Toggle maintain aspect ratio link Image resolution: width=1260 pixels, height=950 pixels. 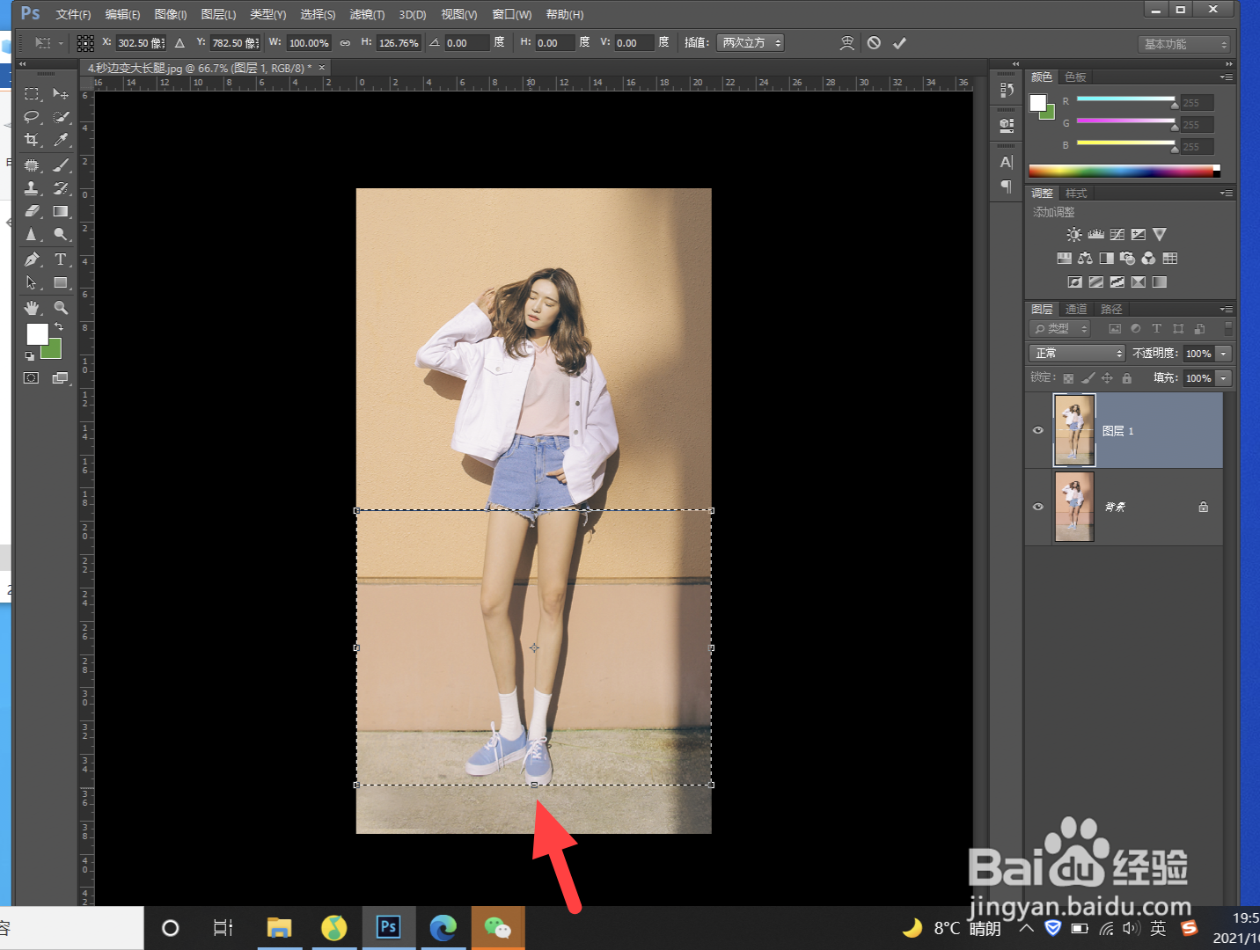(345, 43)
